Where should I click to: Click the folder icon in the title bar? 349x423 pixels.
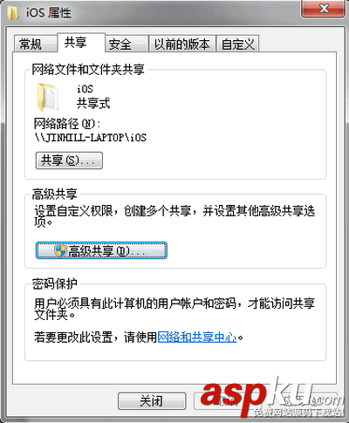coord(12,13)
